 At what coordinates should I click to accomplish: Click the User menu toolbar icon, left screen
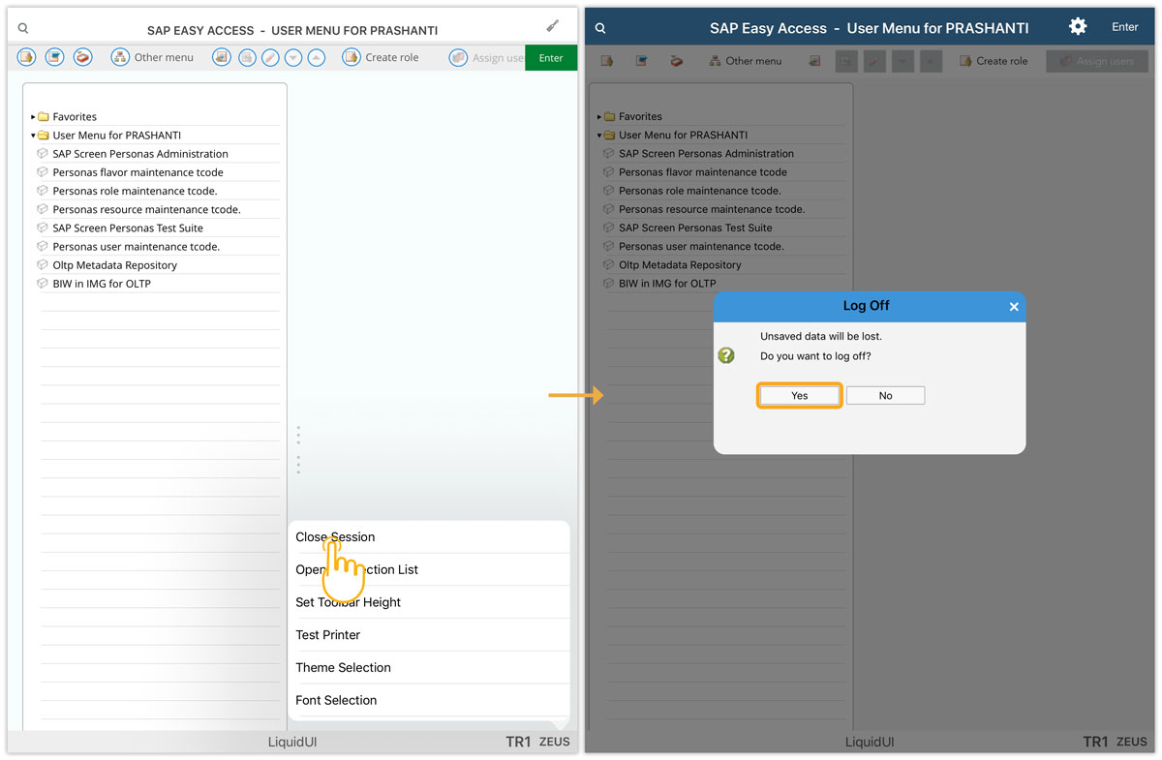26,57
